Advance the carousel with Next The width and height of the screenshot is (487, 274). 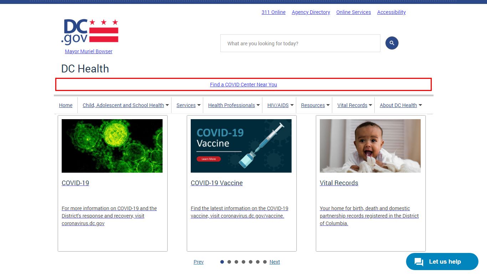click(x=275, y=262)
